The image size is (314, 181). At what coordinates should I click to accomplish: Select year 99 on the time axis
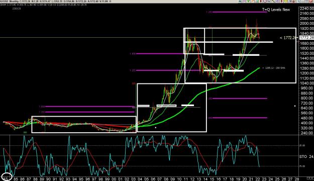point(107,179)
